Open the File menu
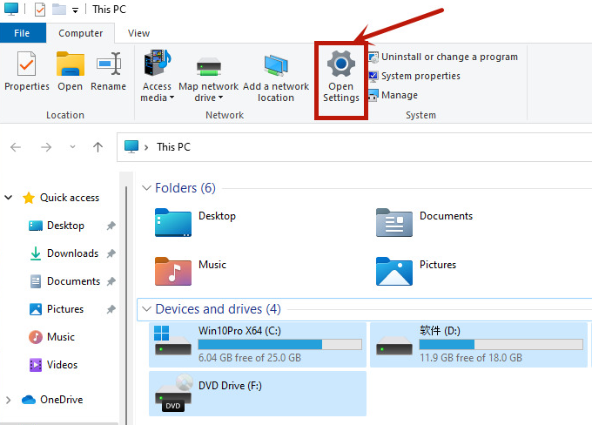Viewport: 592px width, 425px height. (x=22, y=33)
